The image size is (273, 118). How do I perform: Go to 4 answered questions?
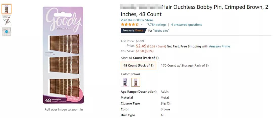(x=187, y=25)
